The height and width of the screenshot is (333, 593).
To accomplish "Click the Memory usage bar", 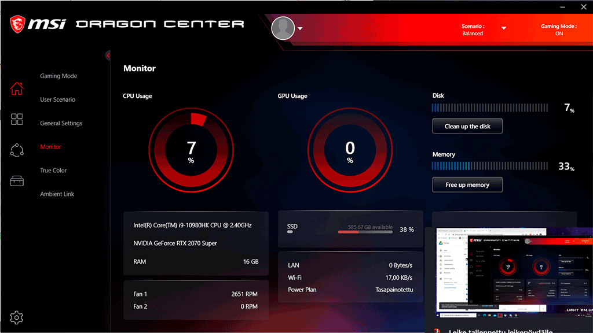I will 490,166.
